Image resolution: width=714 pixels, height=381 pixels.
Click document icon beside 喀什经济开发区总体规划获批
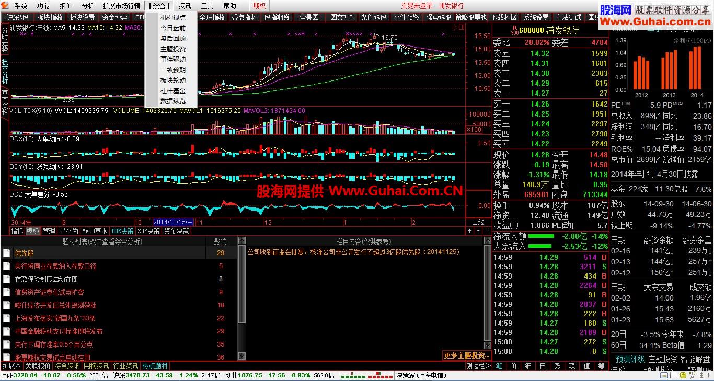(6, 305)
